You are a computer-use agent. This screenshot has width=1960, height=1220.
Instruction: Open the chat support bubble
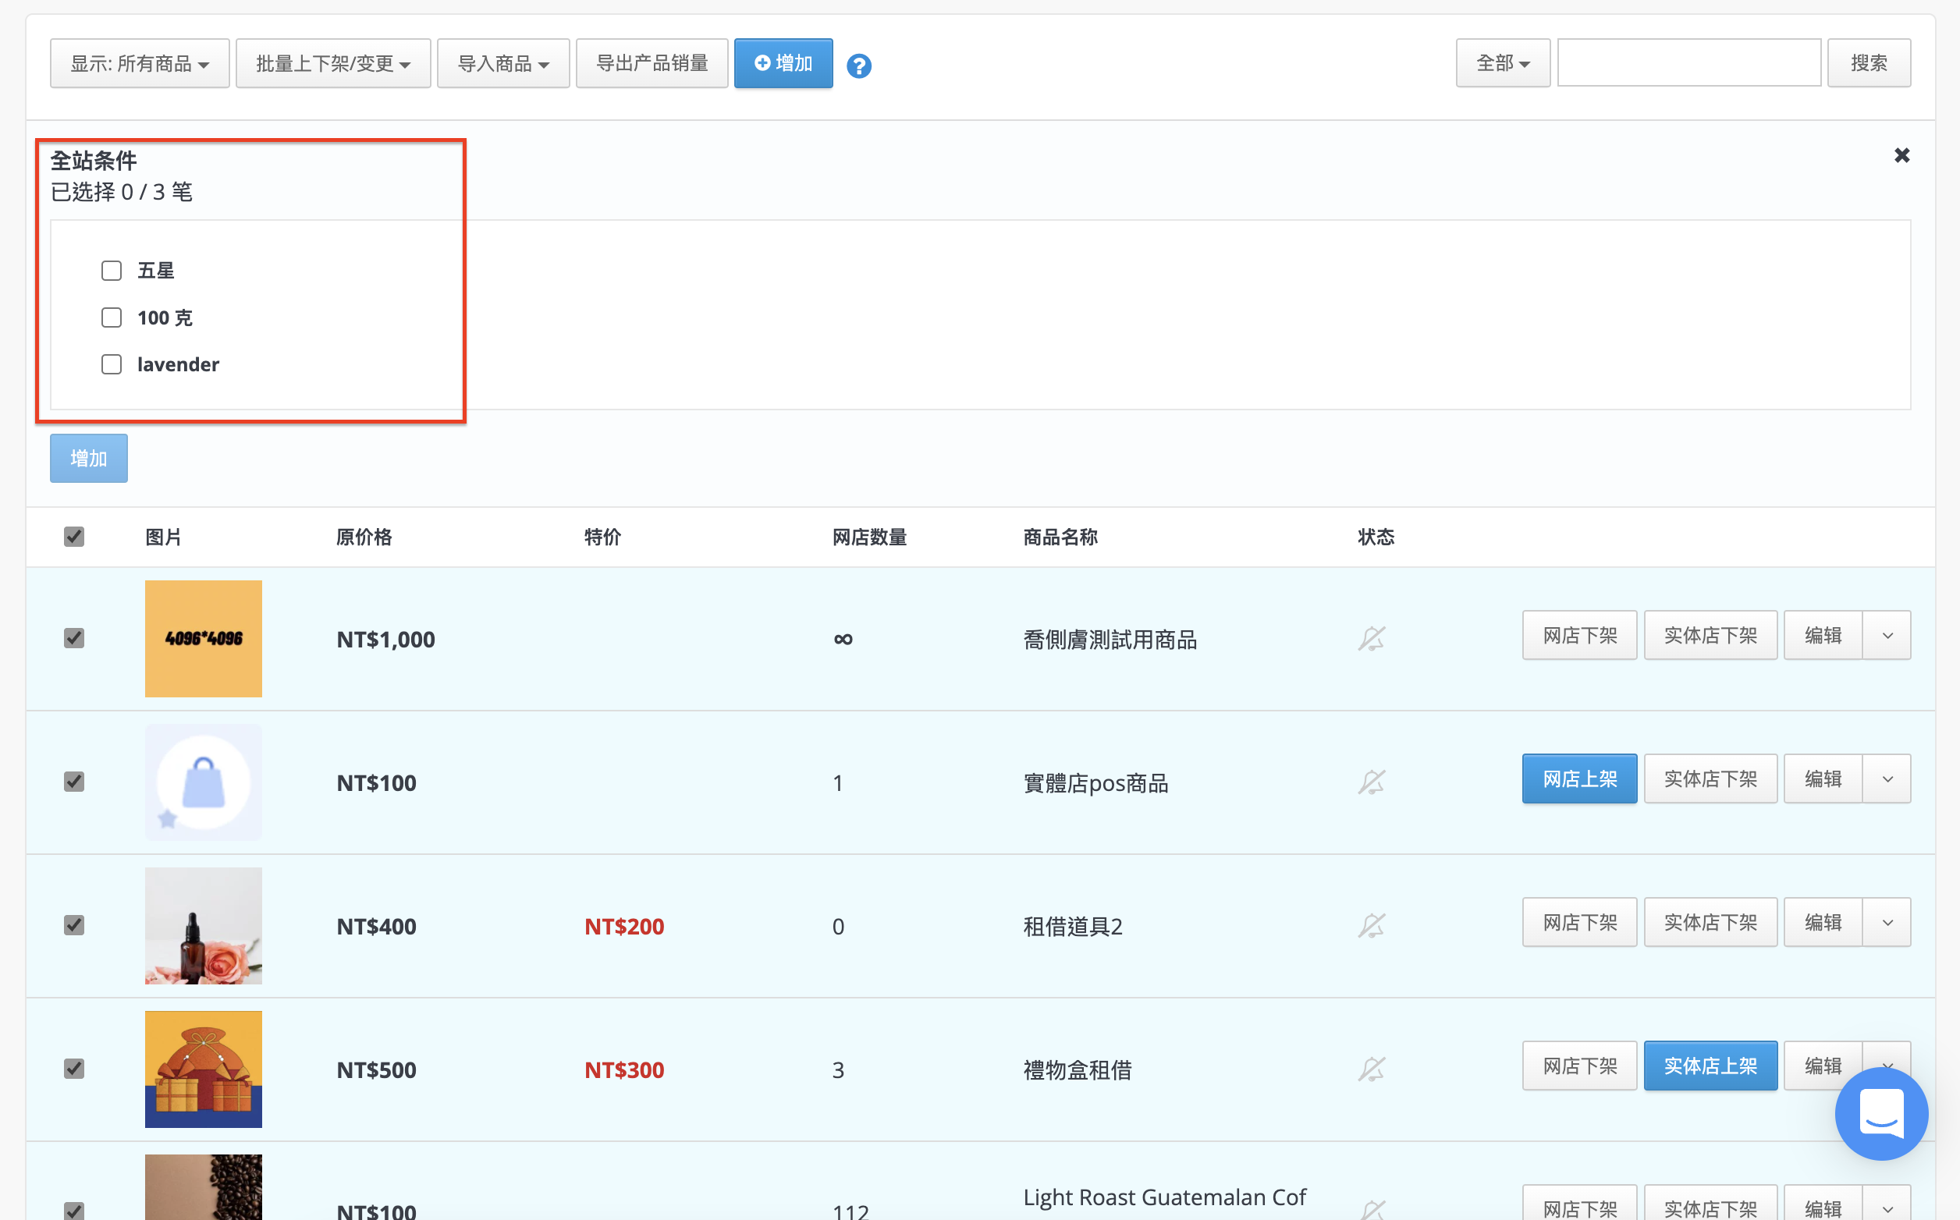coord(1881,1113)
